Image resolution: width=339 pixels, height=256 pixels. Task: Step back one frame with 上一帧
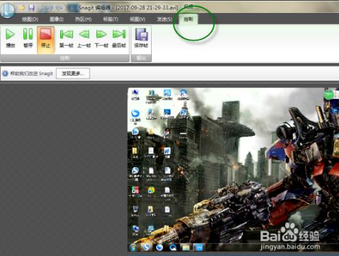(x=84, y=38)
